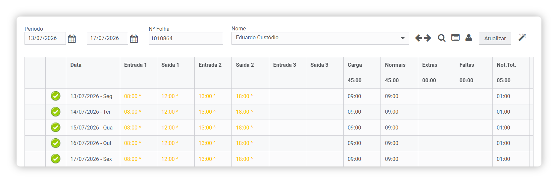Go to previous employee with left arrow

(419, 38)
